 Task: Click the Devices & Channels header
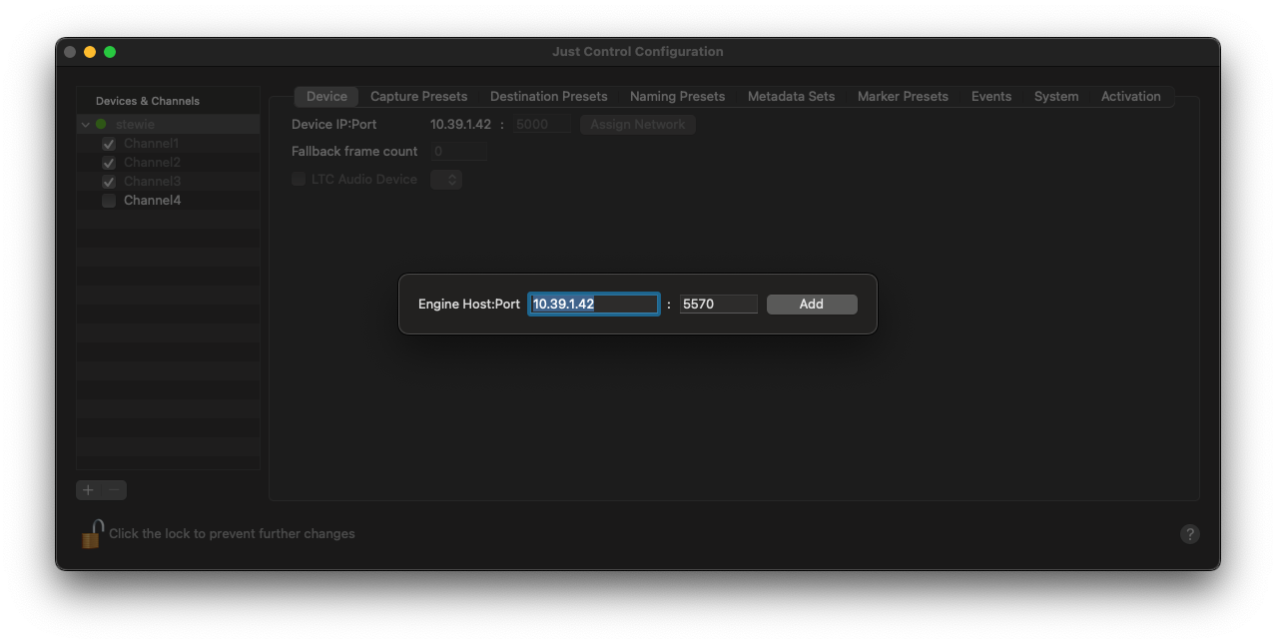click(x=148, y=101)
